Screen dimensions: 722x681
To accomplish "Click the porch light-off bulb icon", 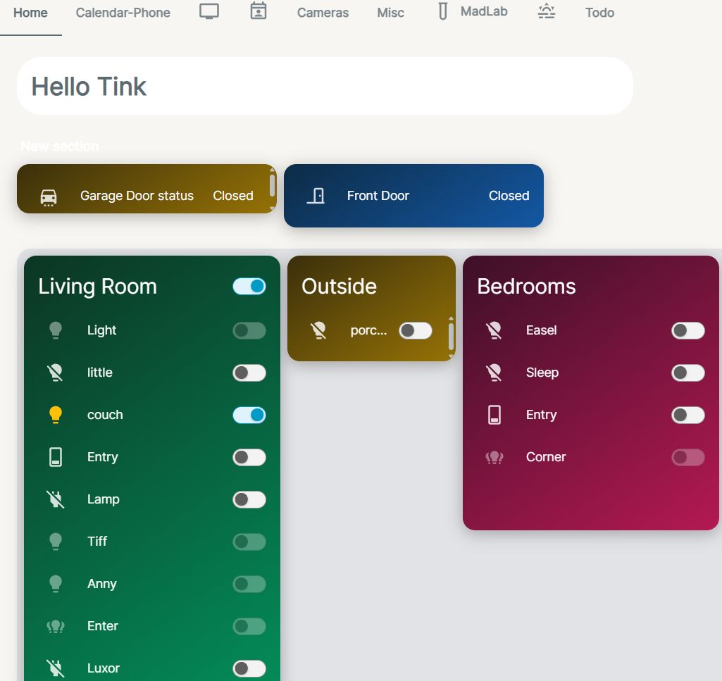I will pyautogui.click(x=318, y=330).
